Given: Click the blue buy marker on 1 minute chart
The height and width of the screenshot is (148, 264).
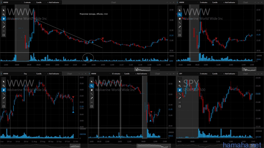Looking at the screenshot, I should pos(93,42).
